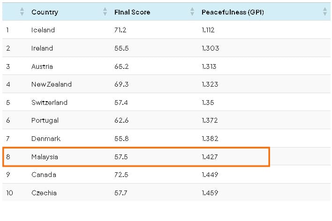Click the New Zealand table row
The height and width of the screenshot is (221, 332).
[51, 84]
